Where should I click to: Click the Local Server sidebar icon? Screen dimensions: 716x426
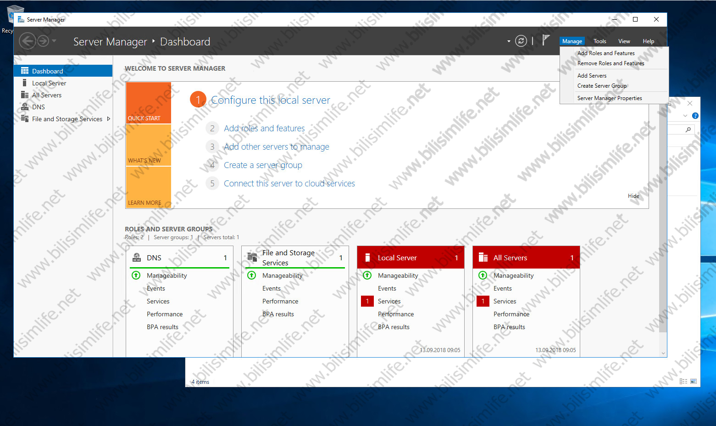pyautogui.click(x=25, y=83)
